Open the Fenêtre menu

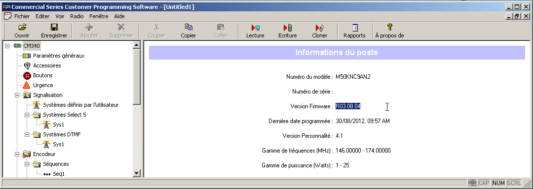click(99, 16)
